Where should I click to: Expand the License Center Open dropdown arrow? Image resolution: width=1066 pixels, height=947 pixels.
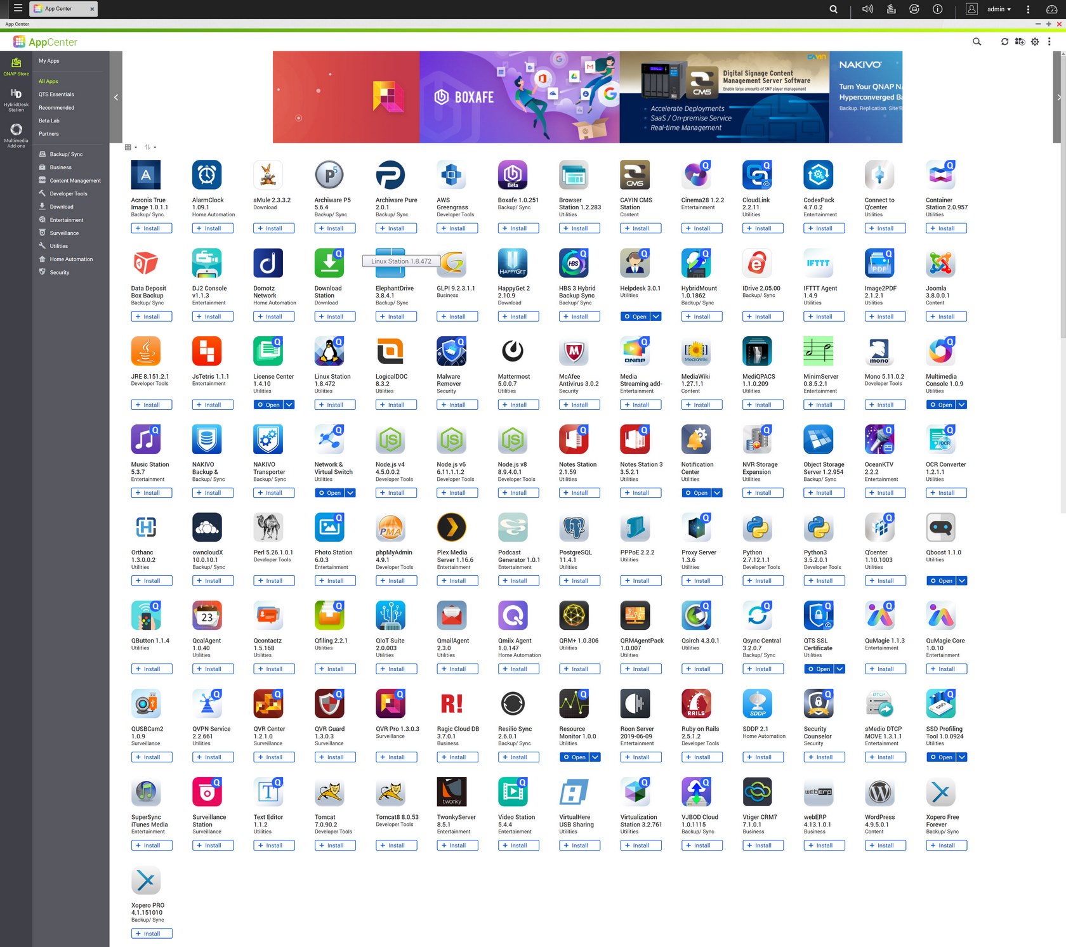[289, 405]
